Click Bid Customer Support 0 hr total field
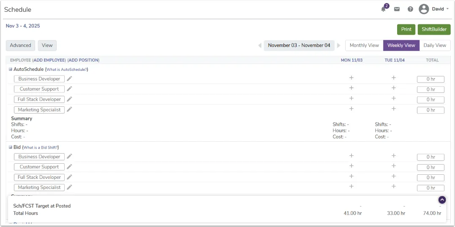 click(x=430, y=168)
